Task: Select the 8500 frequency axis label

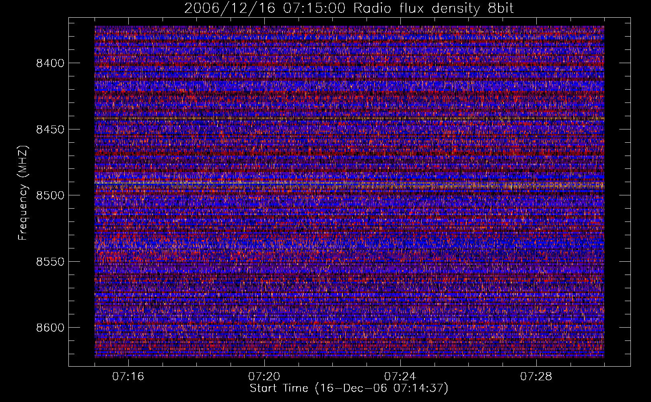Action: (50, 195)
